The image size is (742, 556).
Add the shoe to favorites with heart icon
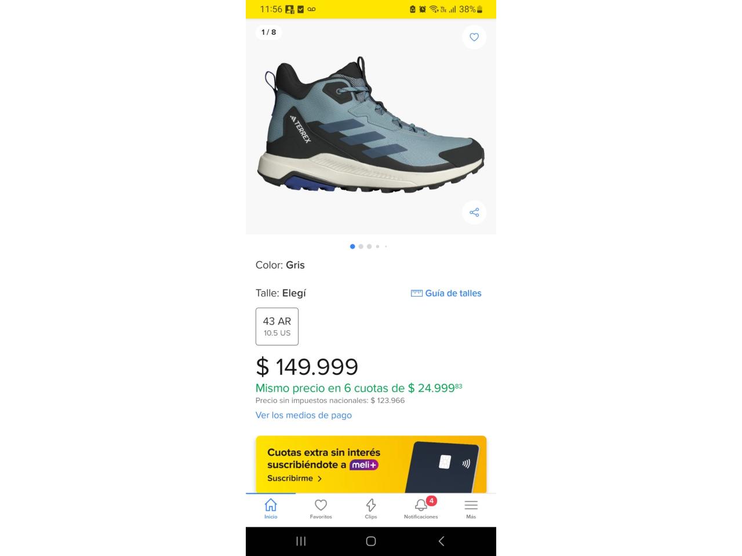coord(474,37)
